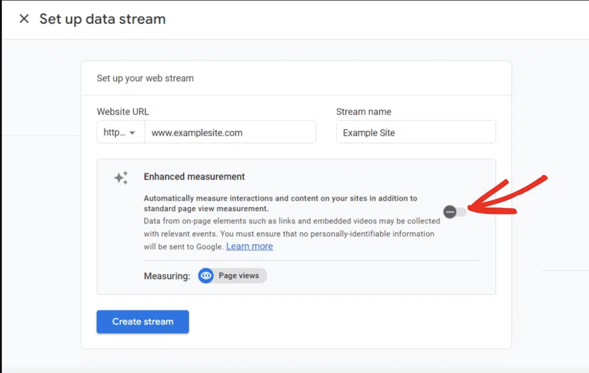Toggle the Enhanced measurement switch

click(x=454, y=212)
